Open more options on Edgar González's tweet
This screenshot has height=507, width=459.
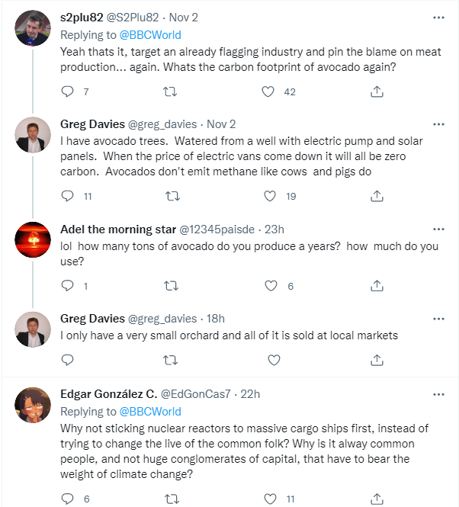(438, 394)
